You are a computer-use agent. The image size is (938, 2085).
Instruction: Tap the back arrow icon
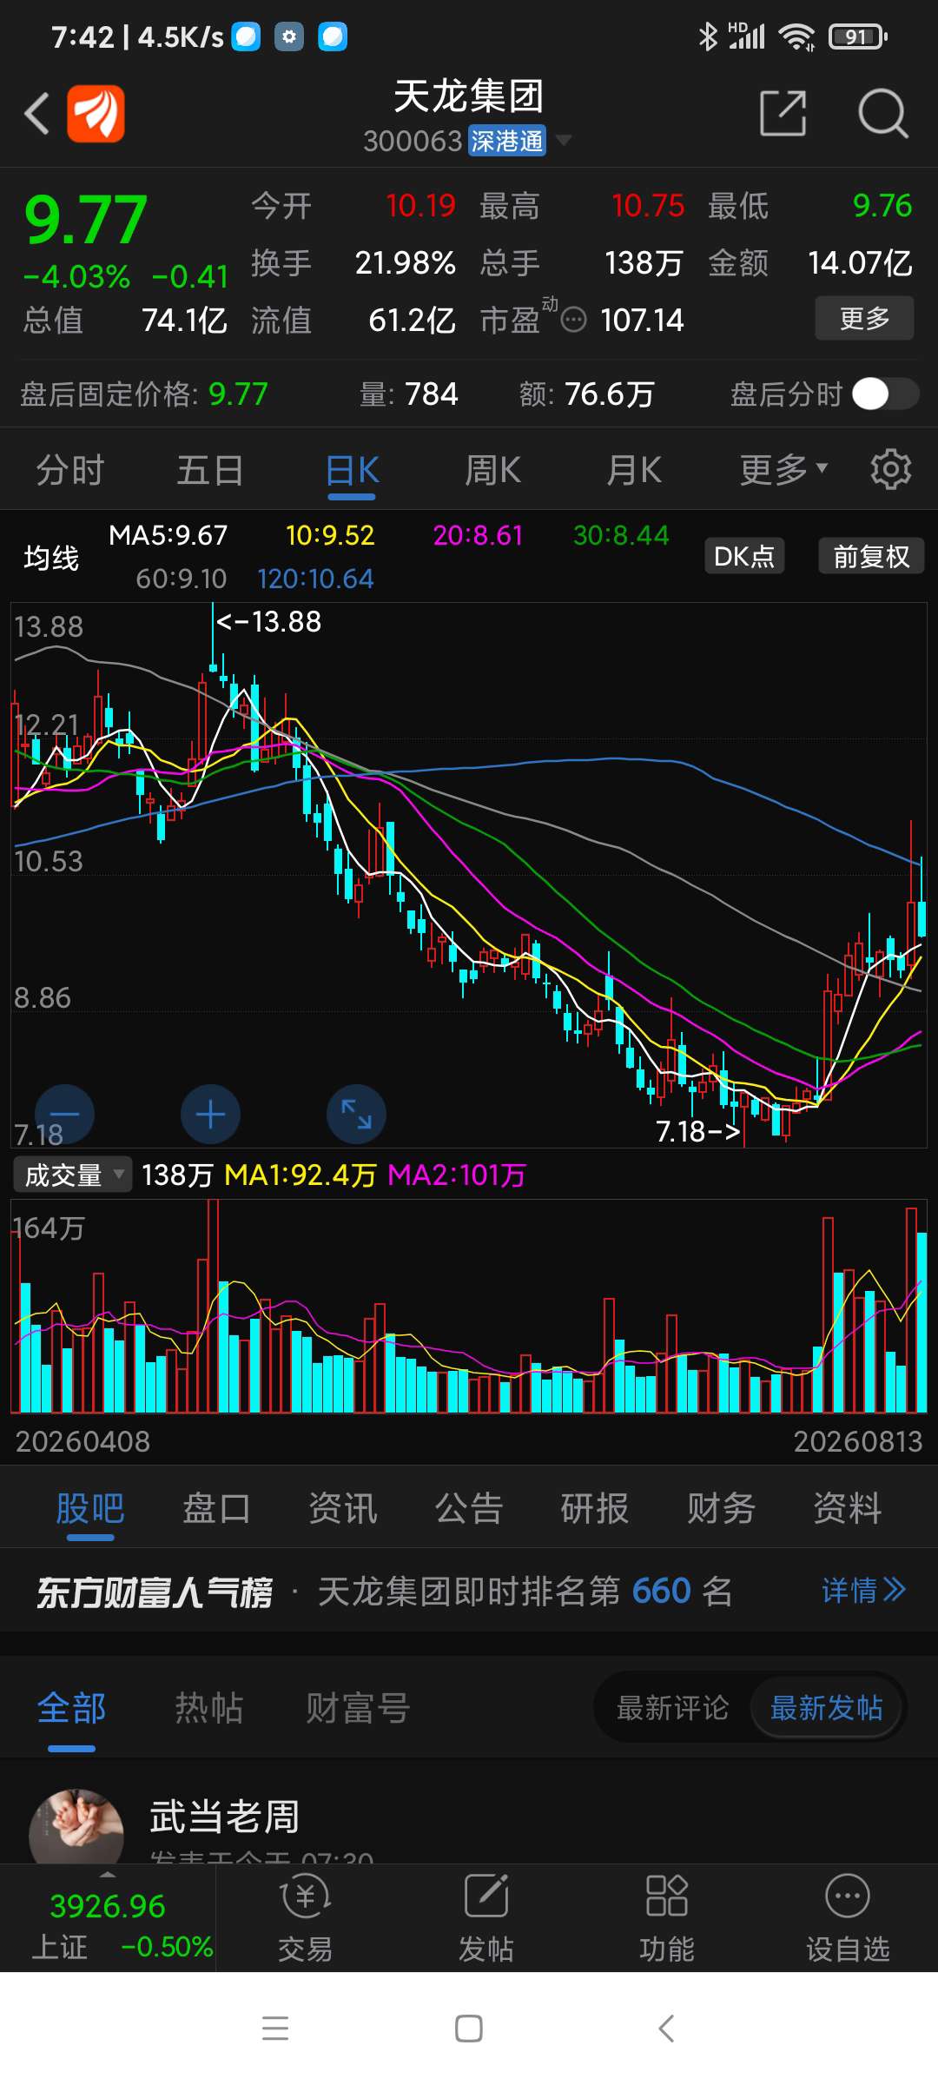[37, 114]
